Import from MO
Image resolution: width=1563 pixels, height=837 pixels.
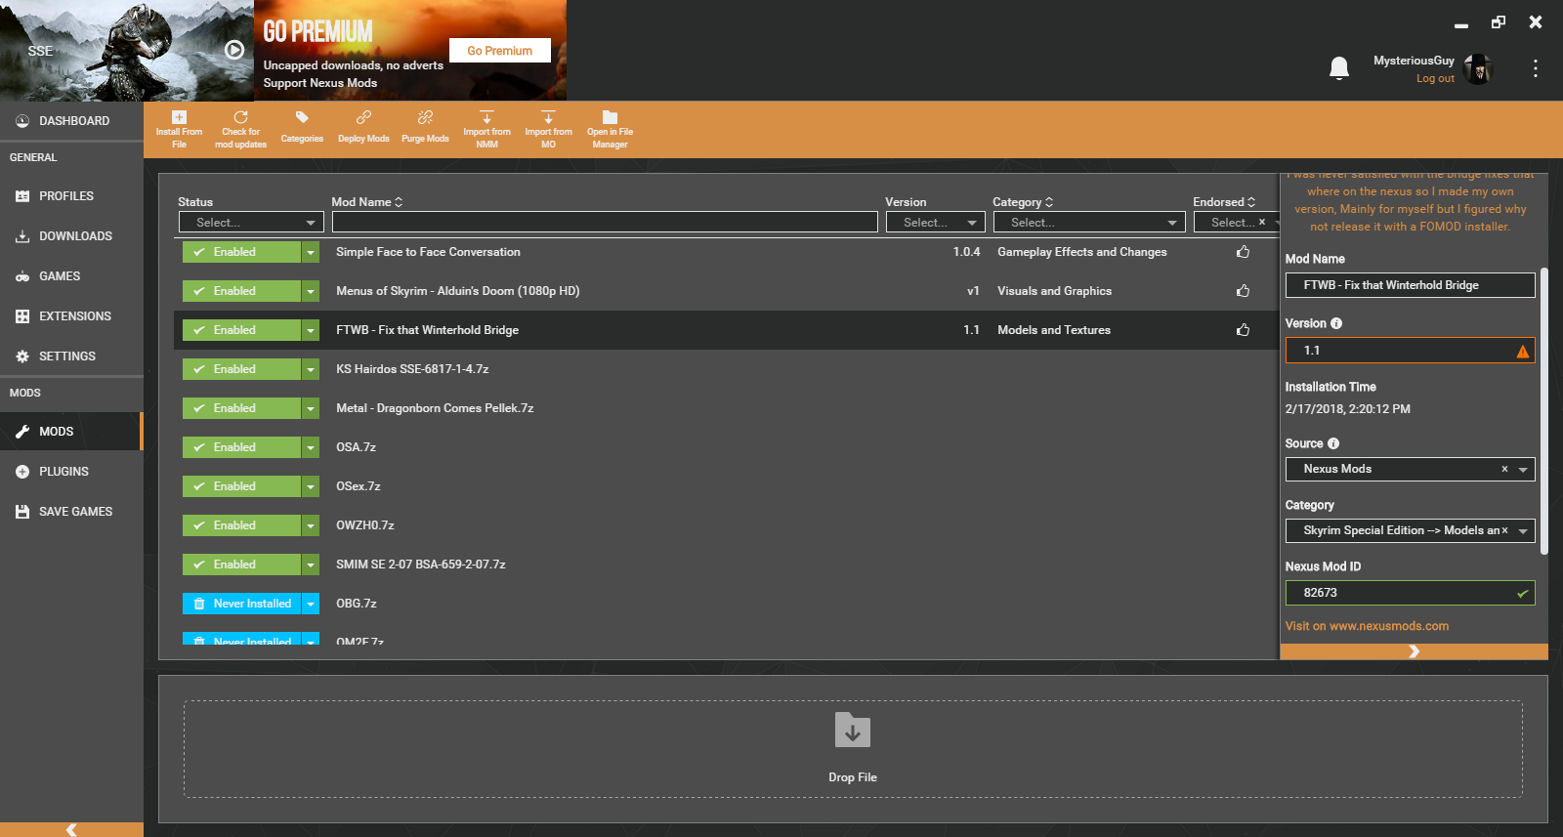click(x=548, y=130)
